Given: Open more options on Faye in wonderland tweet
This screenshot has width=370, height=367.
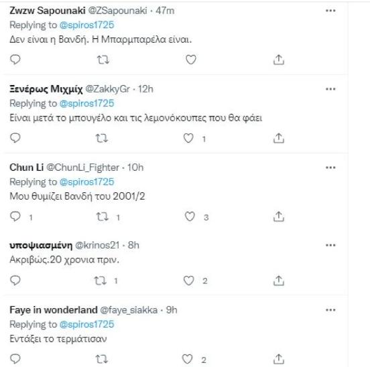Looking at the screenshot, I should 330,310.
